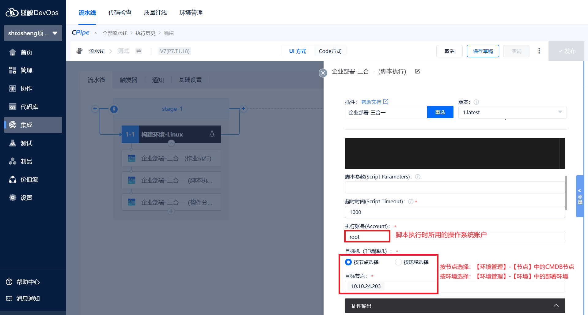This screenshot has width=588, height=315.
Task: Click the Script Parameters info icon
Action: click(418, 177)
